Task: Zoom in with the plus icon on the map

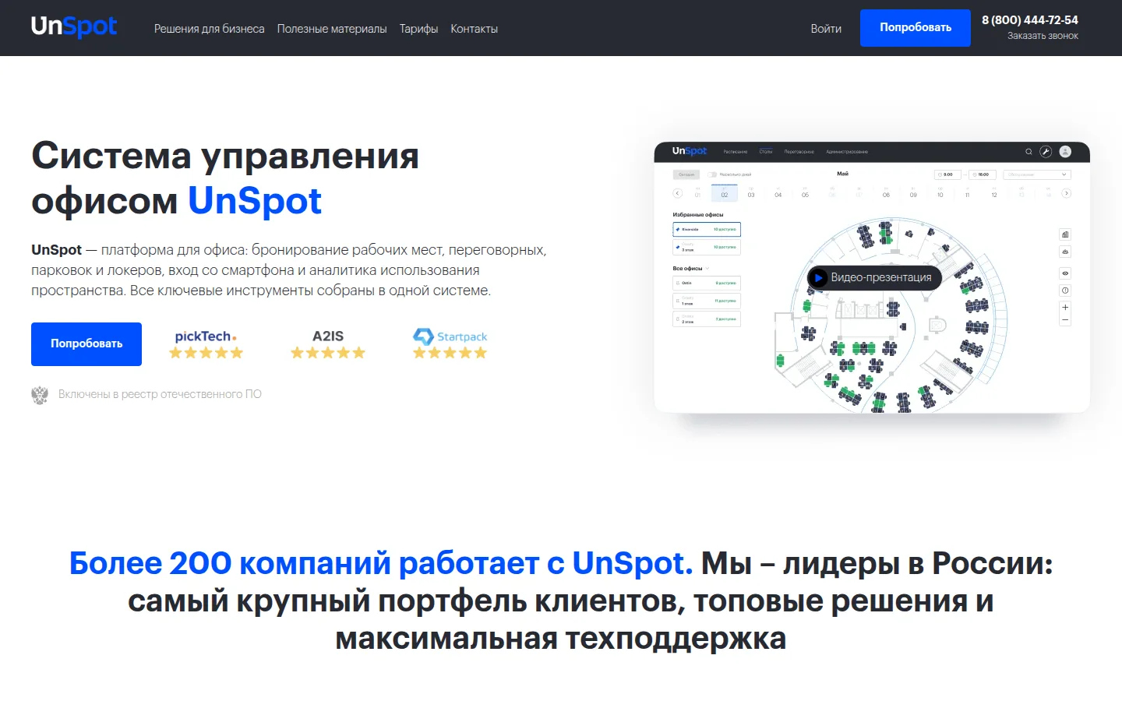Action: coord(1065,308)
